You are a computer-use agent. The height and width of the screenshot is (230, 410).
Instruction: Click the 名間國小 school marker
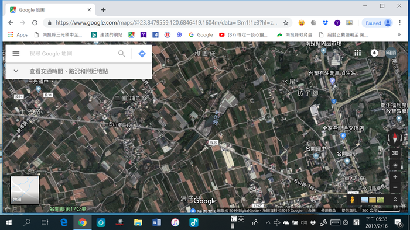(x=347, y=161)
